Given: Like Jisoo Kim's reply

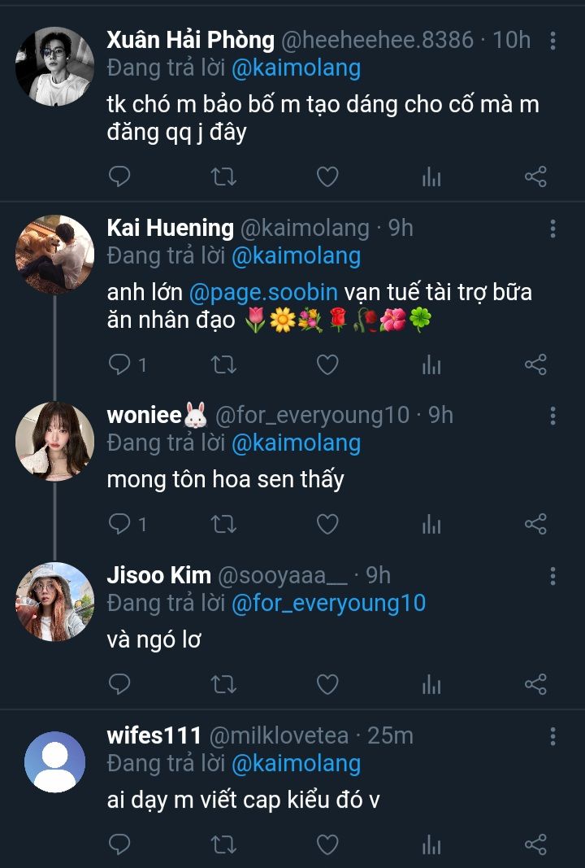Looking at the screenshot, I should pyautogui.click(x=327, y=685).
